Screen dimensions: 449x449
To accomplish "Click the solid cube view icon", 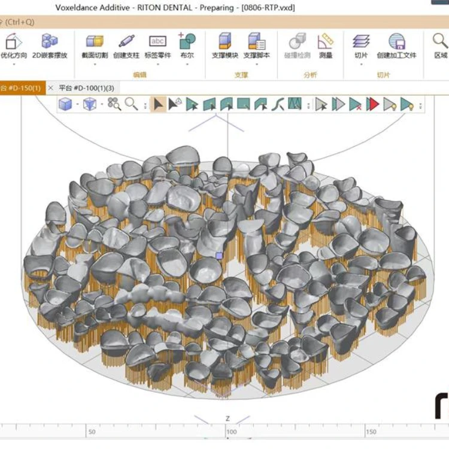I will (65, 104).
